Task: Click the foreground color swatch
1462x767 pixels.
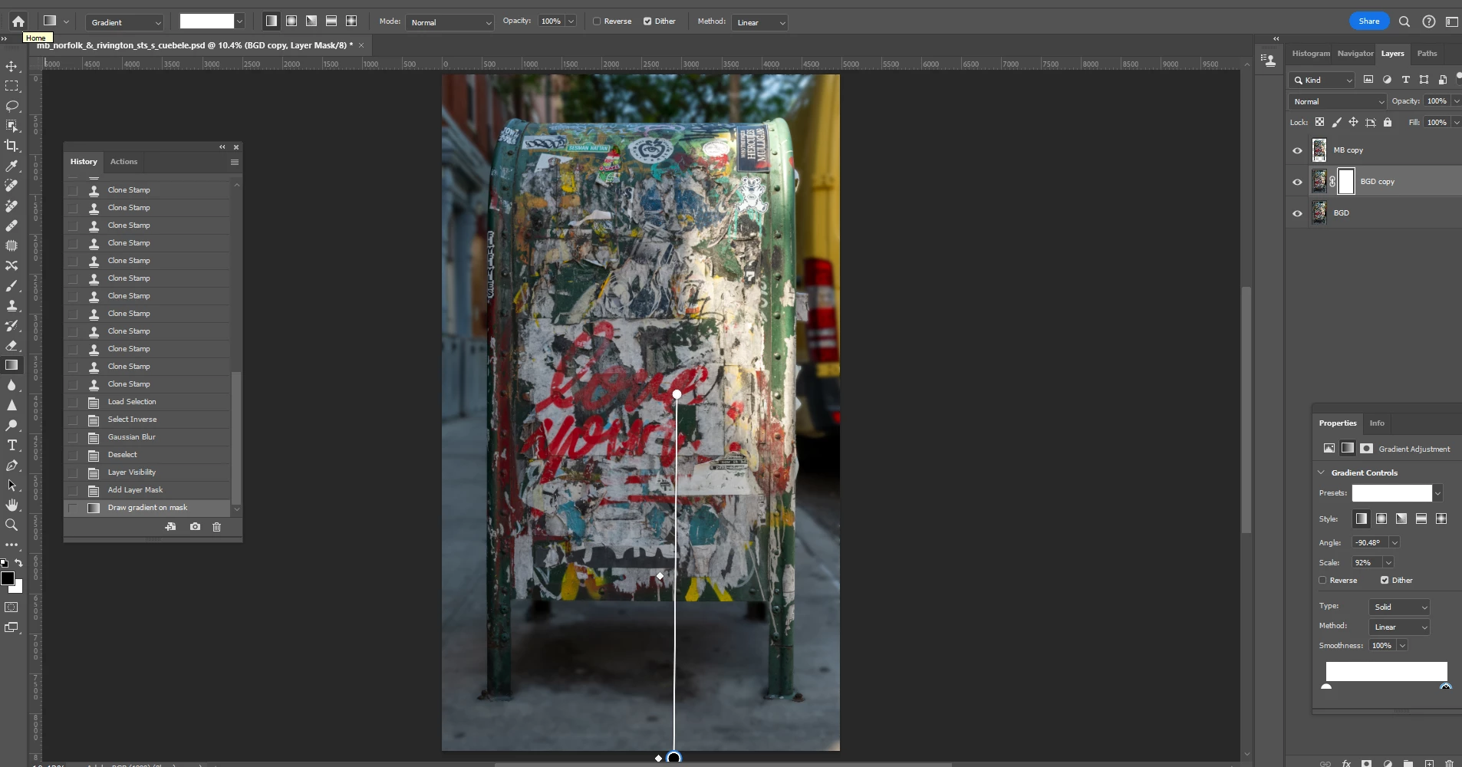Action: click(x=7, y=578)
